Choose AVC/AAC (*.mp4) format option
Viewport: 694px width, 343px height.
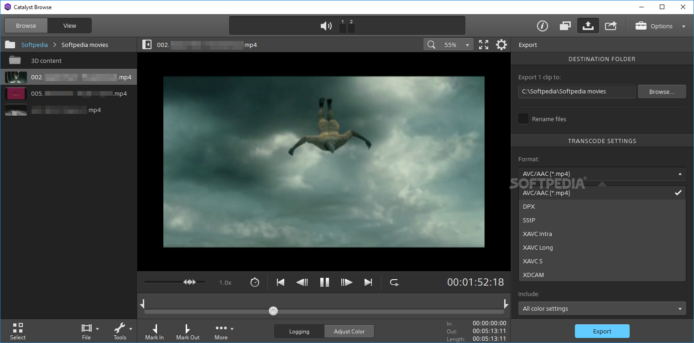(602, 193)
